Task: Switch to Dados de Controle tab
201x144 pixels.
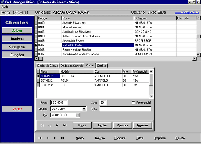Action: click(72, 66)
